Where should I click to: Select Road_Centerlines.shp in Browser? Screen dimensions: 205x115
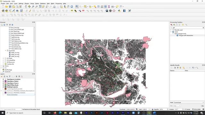pyautogui.click(x=17, y=35)
